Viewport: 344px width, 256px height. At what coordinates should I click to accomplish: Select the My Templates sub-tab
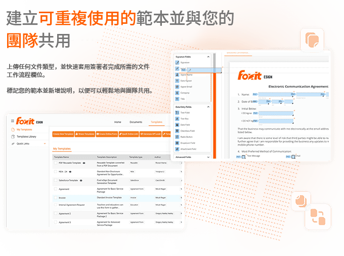(x=62, y=149)
